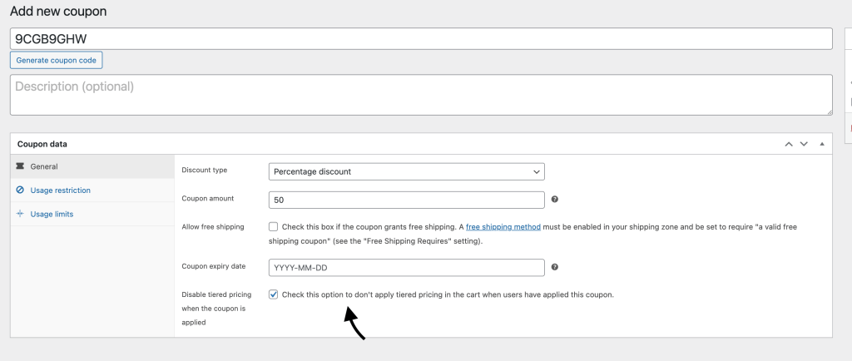Image resolution: width=852 pixels, height=361 pixels.
Task: Click the Coupon amount field showing 50
Action: pyautogui.click(x=407, y=200)
